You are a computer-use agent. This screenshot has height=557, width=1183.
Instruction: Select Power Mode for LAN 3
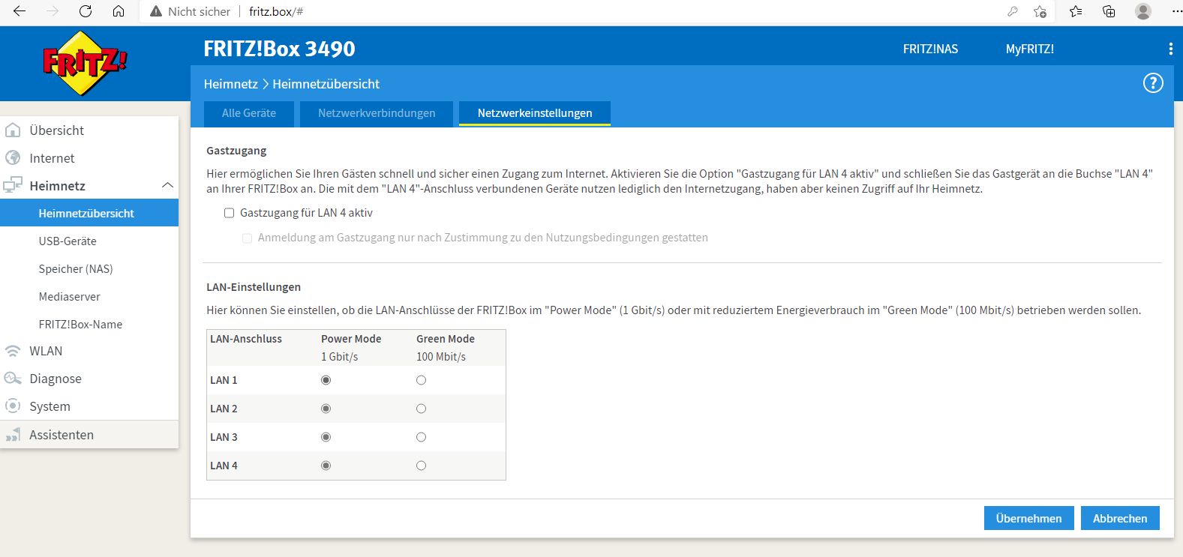(326, 437)
